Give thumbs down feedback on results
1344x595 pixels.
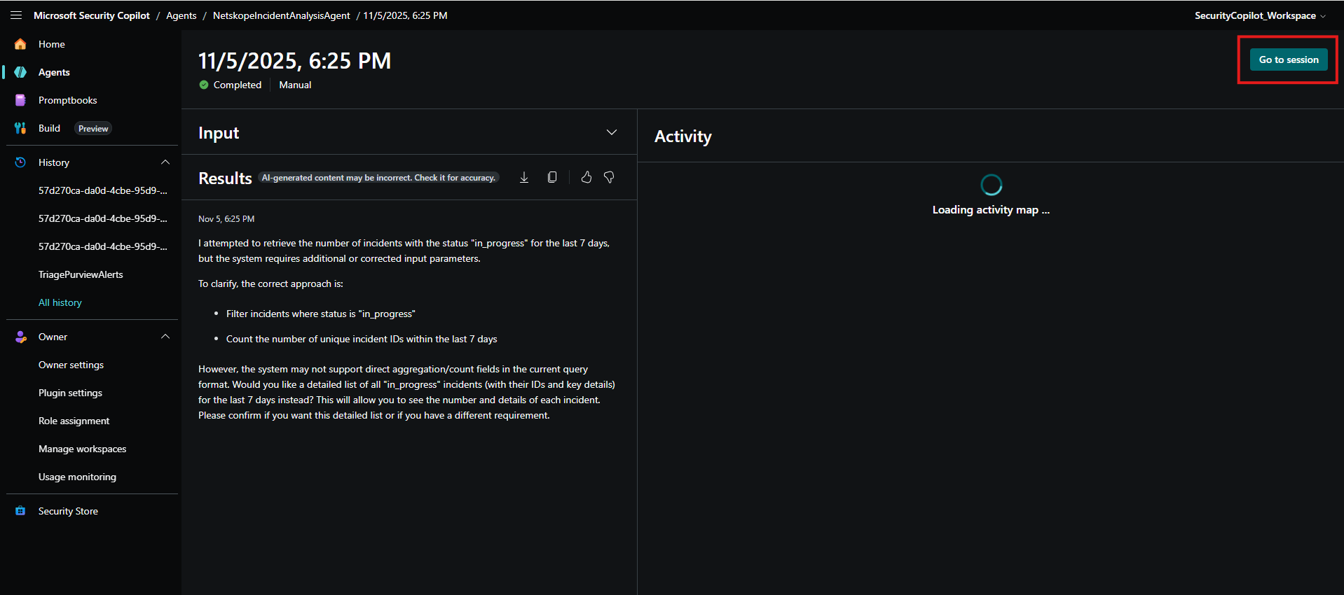tap(609, 178)
